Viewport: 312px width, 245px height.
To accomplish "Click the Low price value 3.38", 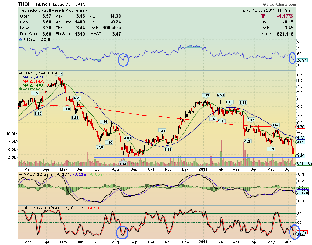I will (47, 28).
